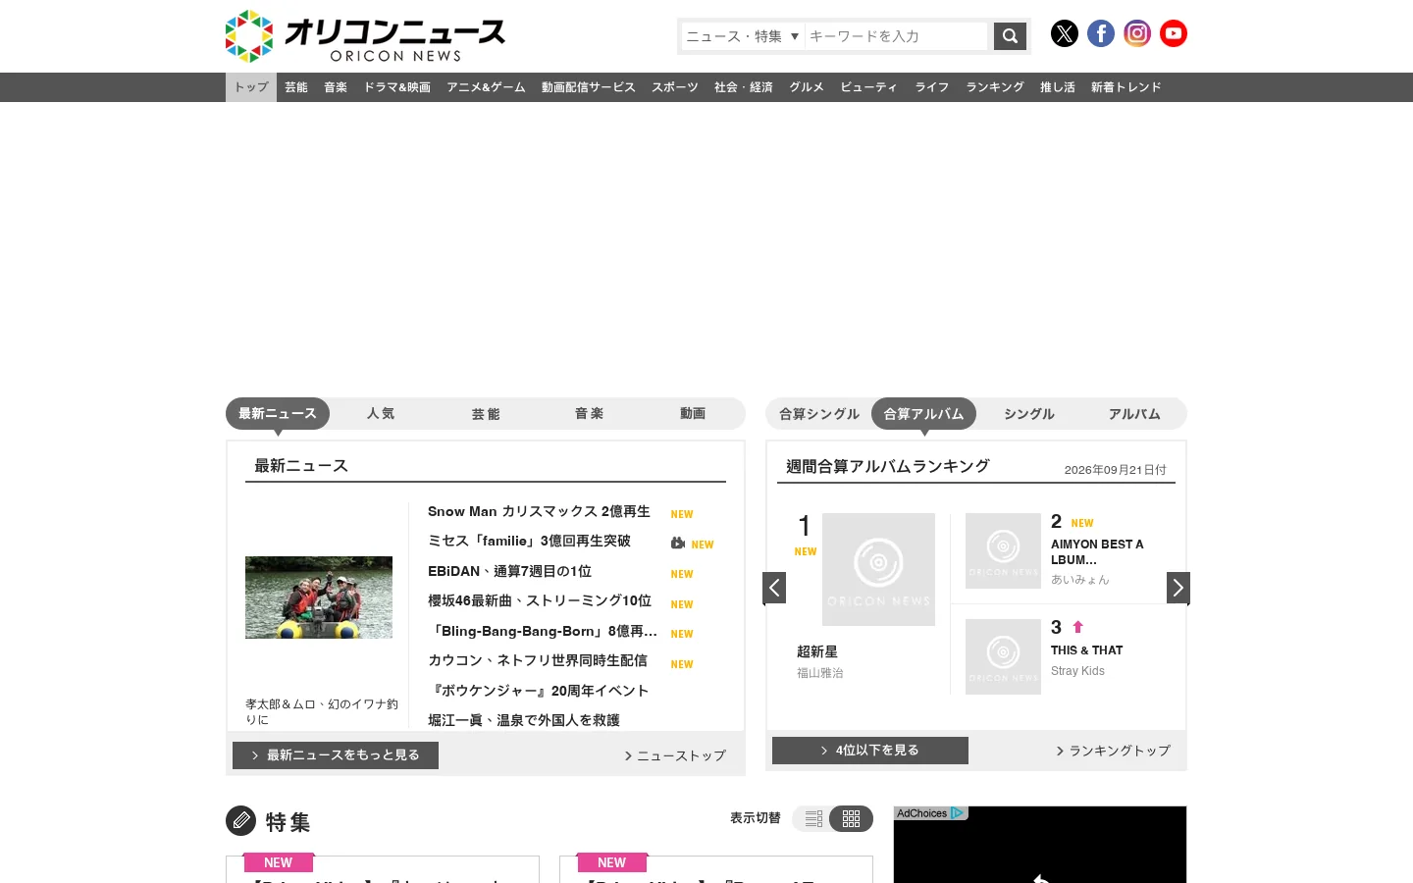1413x883 pixels.
Task: Open 動画配信サービス section
Action: coord(589,87)
